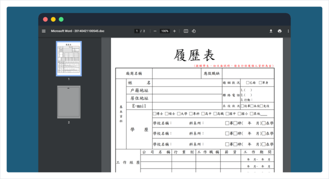Click the 工作期間 column header
This screenshot has height=179, width=329.
(257, 152)
